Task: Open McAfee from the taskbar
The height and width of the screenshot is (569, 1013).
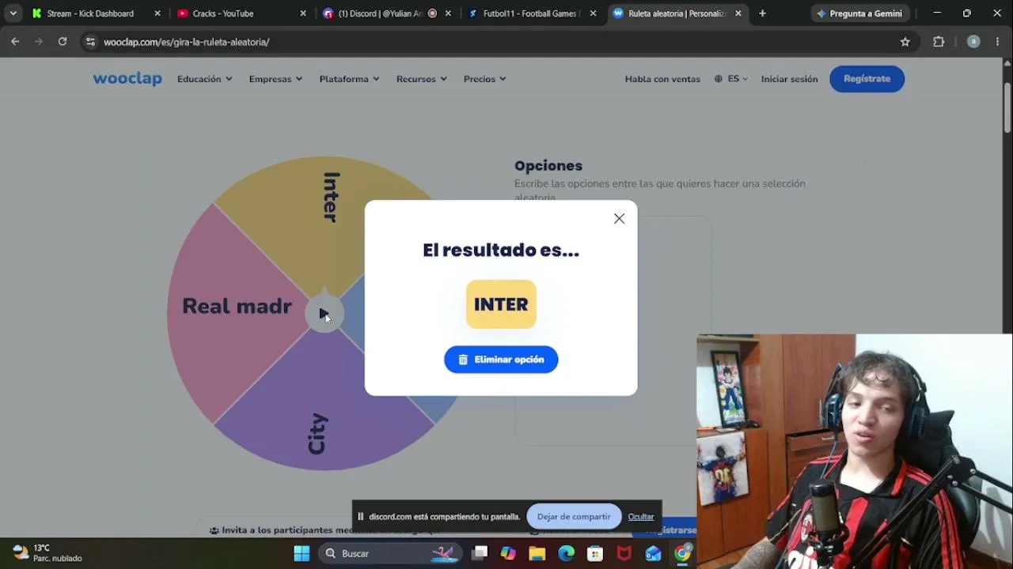Action: point(624,553)
